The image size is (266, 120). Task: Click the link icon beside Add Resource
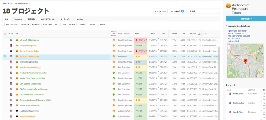coord(230,33)
